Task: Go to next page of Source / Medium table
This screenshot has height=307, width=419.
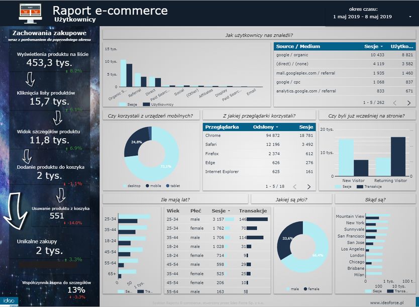Action: [408, 103]
